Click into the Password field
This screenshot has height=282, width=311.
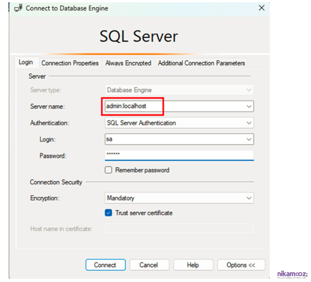pyautogui.click(x=179, y=155)
